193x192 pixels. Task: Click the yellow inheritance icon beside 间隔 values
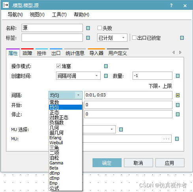point(178,95)
